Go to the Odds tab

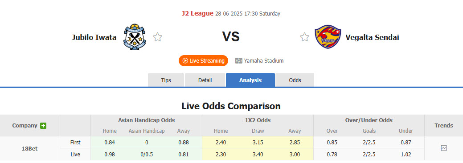(x=295, y=80)
